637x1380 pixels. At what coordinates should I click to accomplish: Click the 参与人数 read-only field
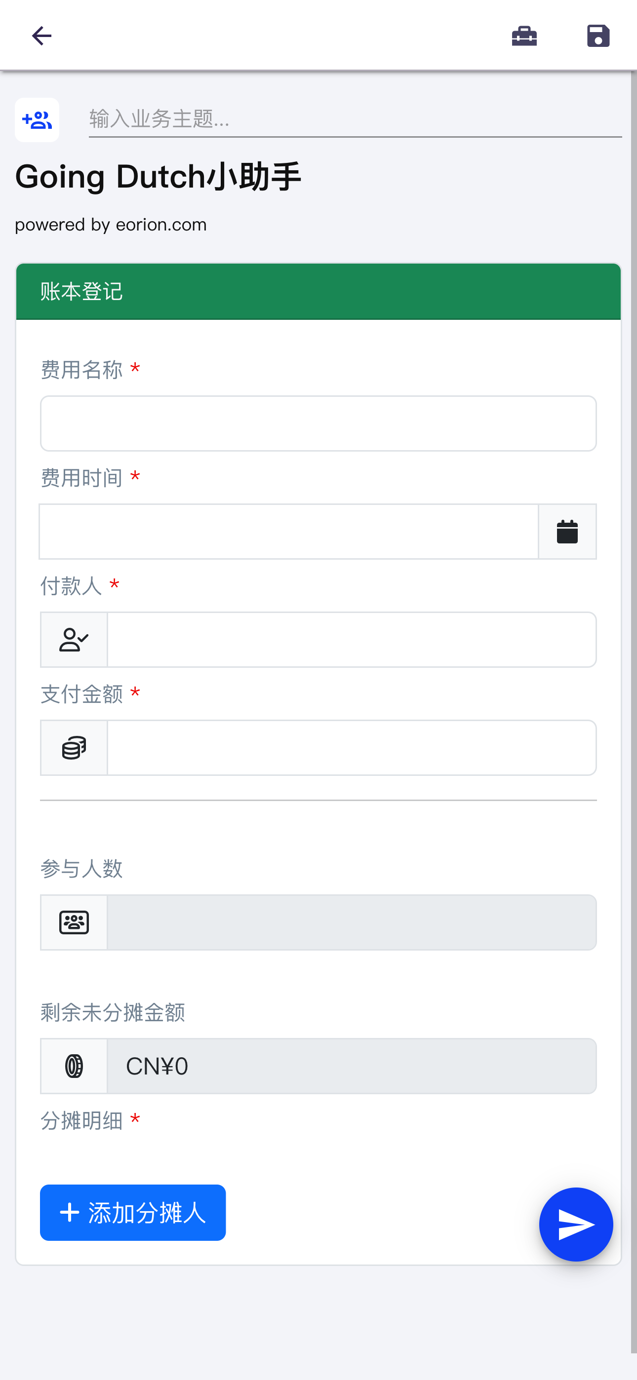[352, 922]
